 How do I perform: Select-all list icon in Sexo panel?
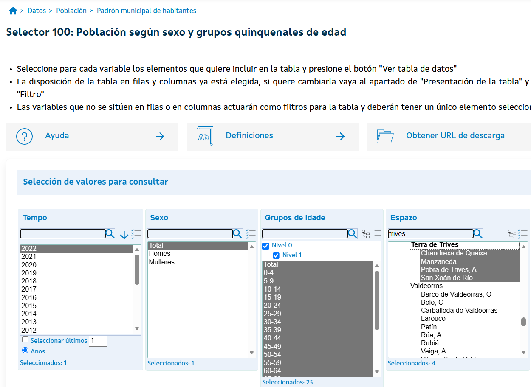251,234
